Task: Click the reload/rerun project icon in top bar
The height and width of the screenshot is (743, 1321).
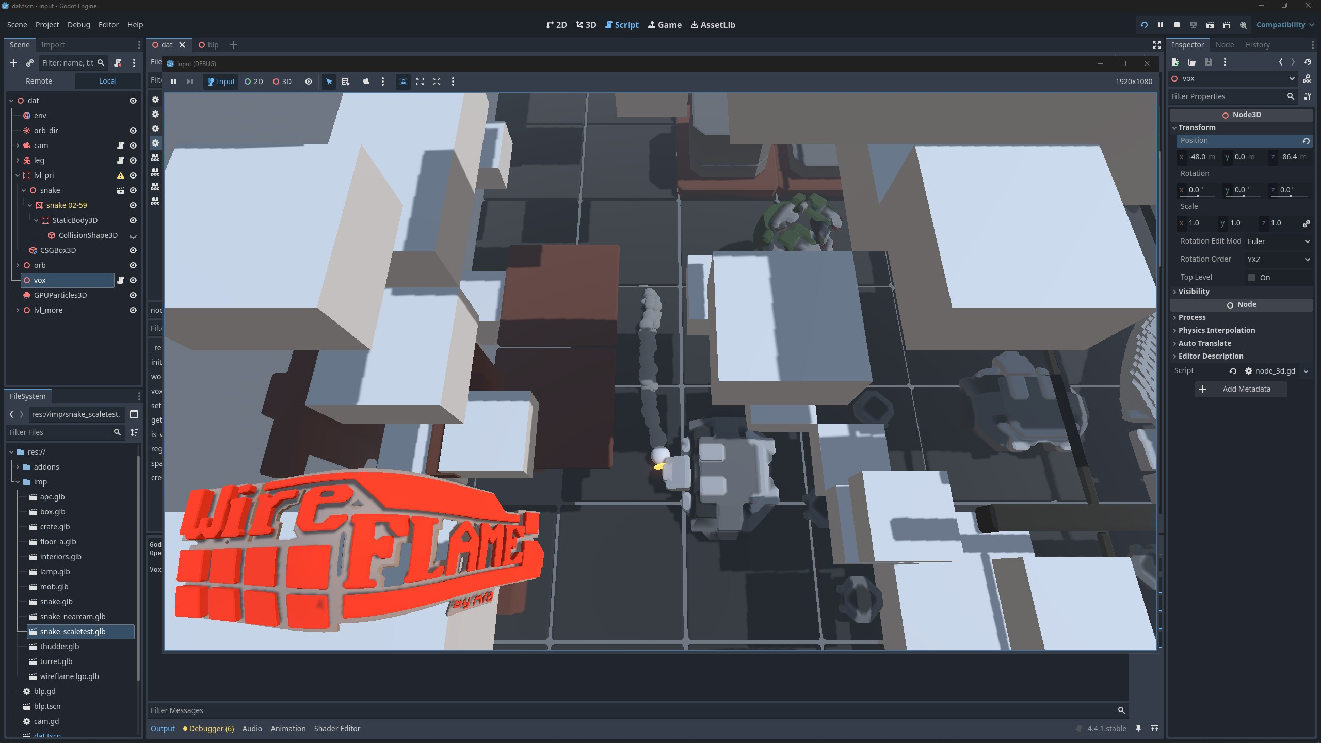Action: (x=1144, y=25)
